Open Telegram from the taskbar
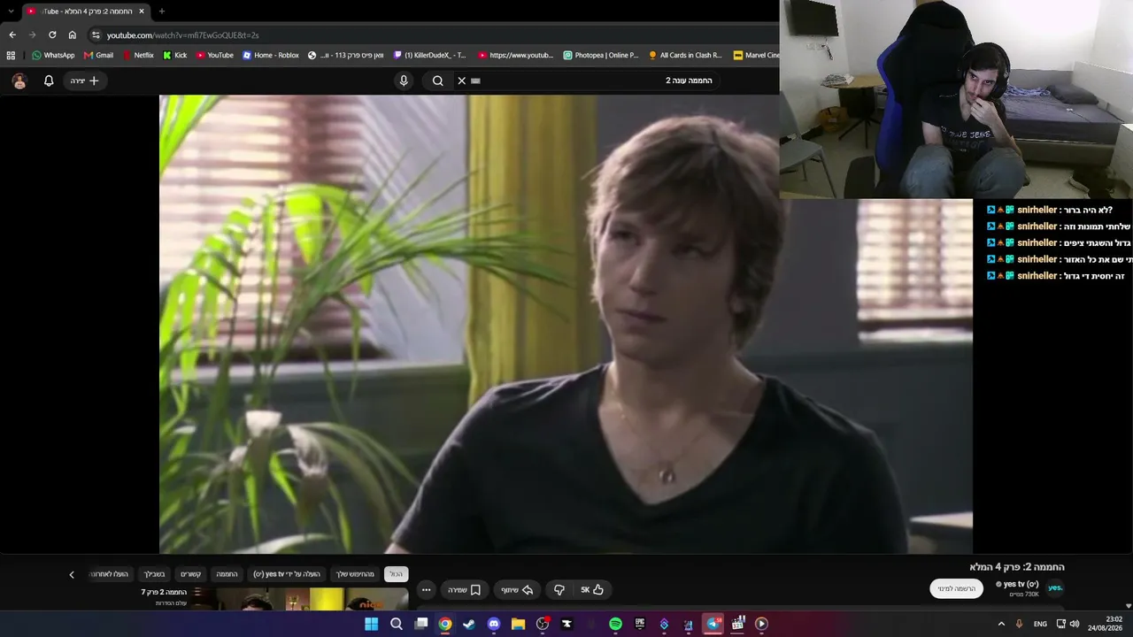 [x=713, y=624]
